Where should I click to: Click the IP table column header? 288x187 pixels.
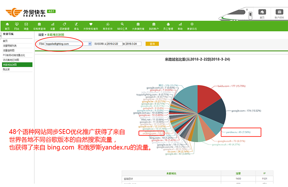tap(264, 173)
